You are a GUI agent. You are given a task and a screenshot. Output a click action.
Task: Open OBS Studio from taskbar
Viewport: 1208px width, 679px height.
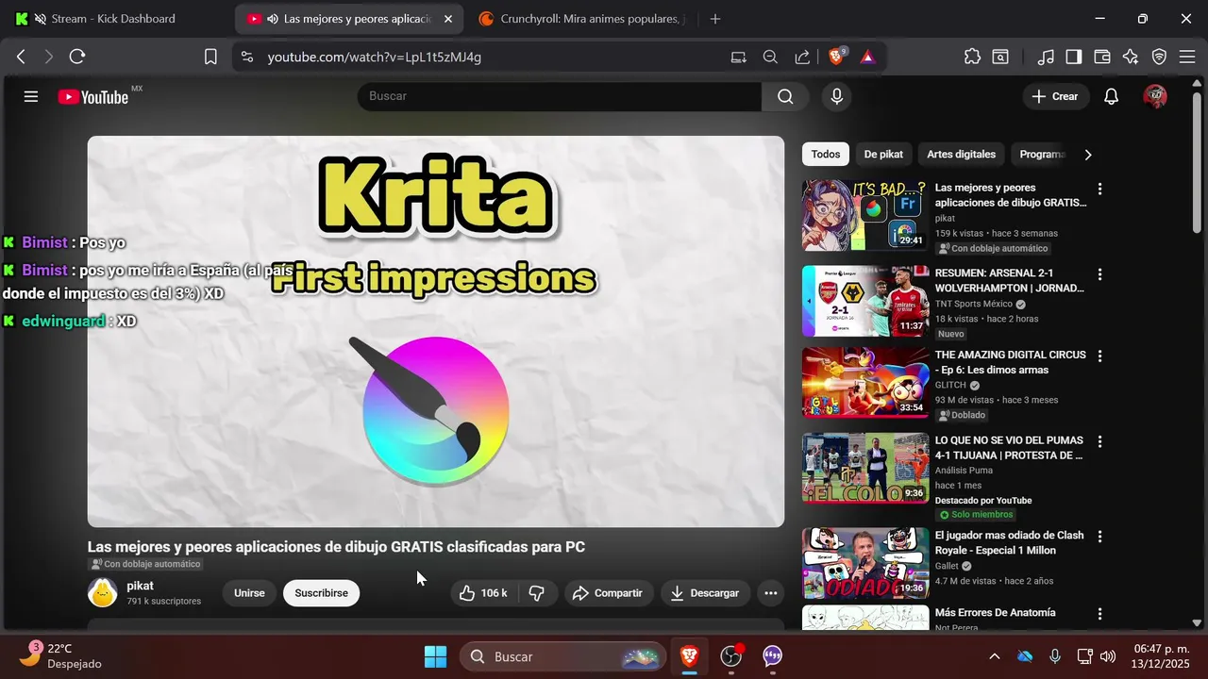tap(730, 656)
